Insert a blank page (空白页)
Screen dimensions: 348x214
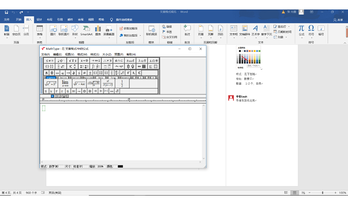pos(16,30)
